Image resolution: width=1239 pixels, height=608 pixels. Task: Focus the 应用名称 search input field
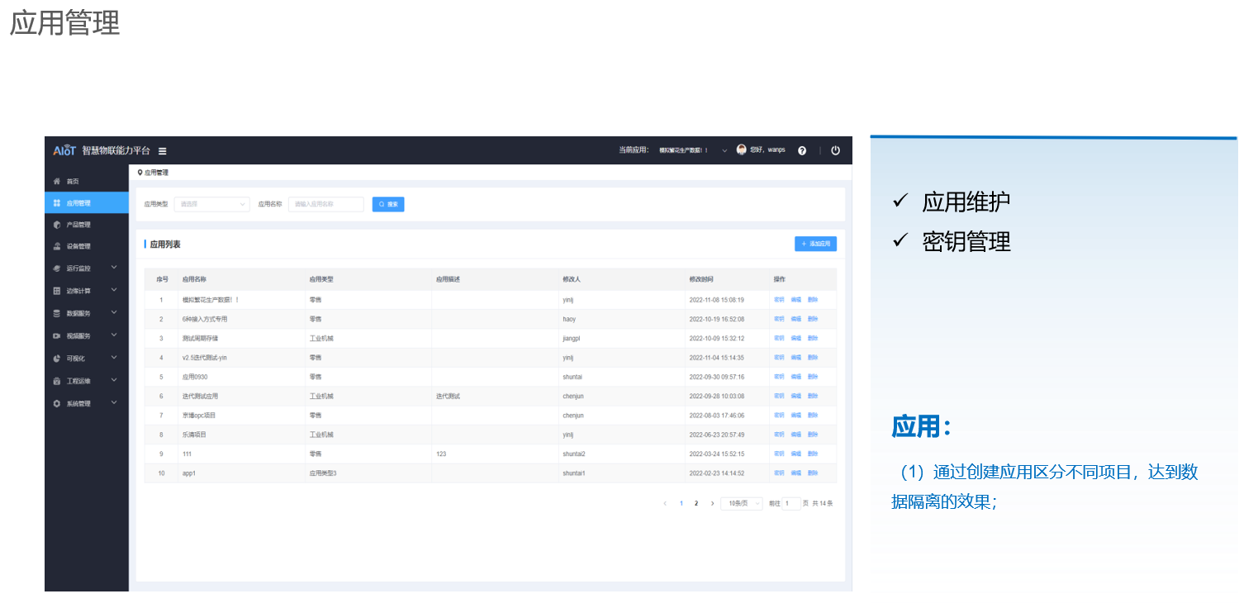pos(325,204)
